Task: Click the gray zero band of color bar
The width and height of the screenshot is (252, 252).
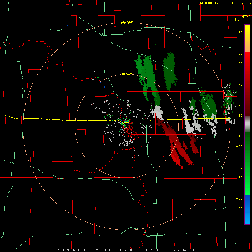Action: (x=247, y=124)
